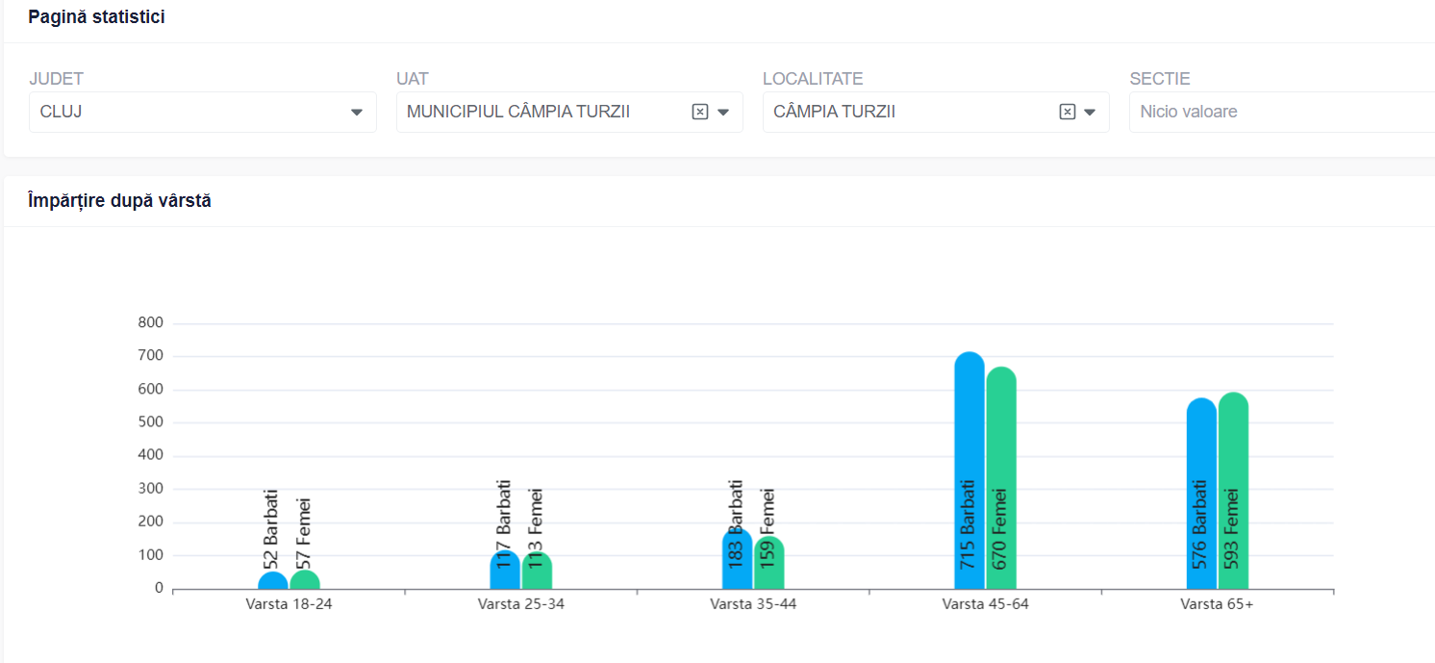Viewport: 1435px width, 663px height.
Task: Click the green 593 Femei bar
Action: coord(1233,491)
